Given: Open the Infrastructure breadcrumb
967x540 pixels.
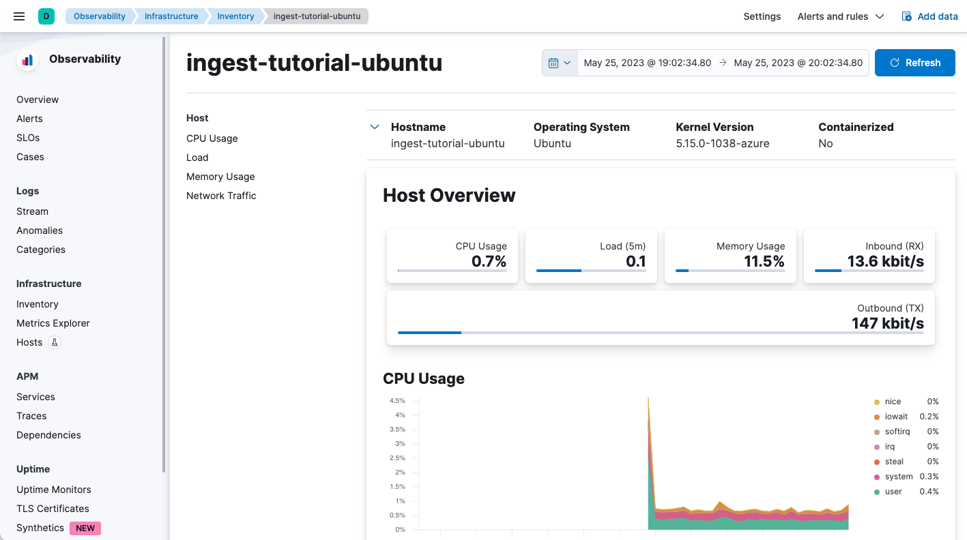Looking at the screenshot, I should pos(171,16).
